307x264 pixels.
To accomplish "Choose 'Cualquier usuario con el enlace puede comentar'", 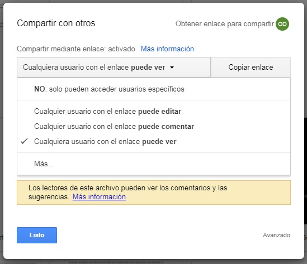I will click(x=154, y=127).
